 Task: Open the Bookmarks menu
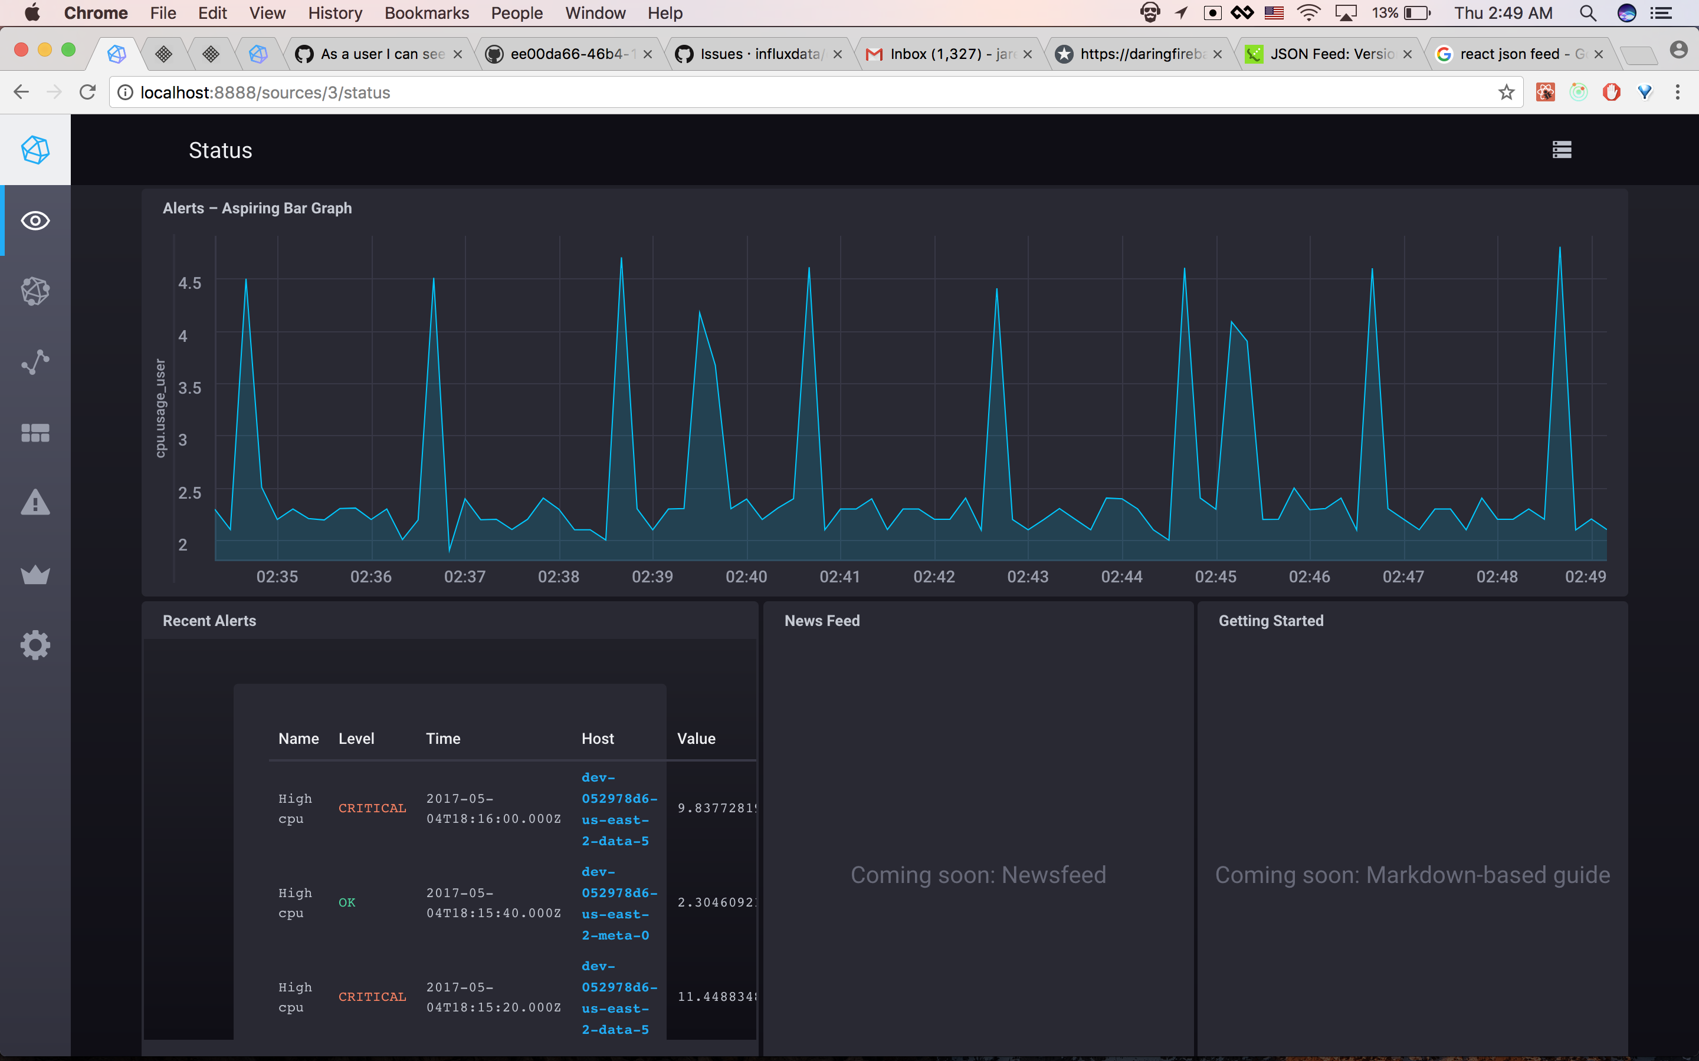[427, 12]
